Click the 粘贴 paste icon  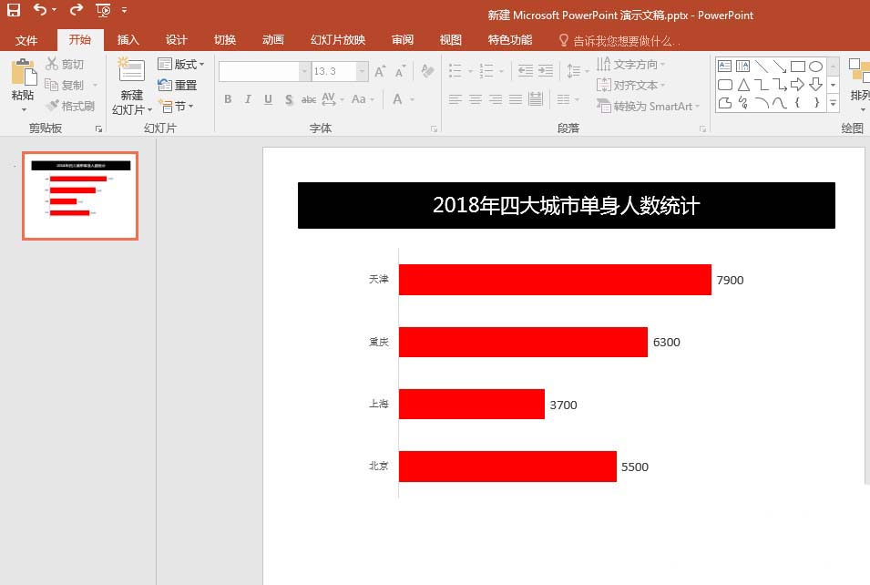[24, 72]
